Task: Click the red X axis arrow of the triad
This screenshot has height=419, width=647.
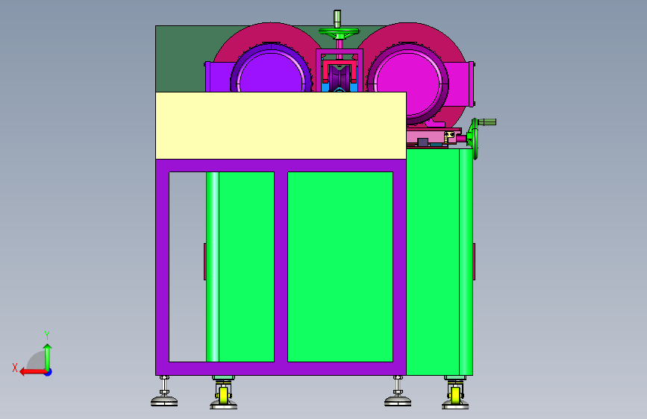Action: pyautogui.click(x=32, y=372)
